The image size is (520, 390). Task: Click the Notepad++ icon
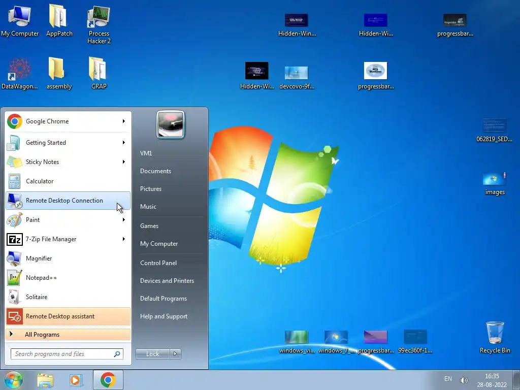tap(15, 278)
